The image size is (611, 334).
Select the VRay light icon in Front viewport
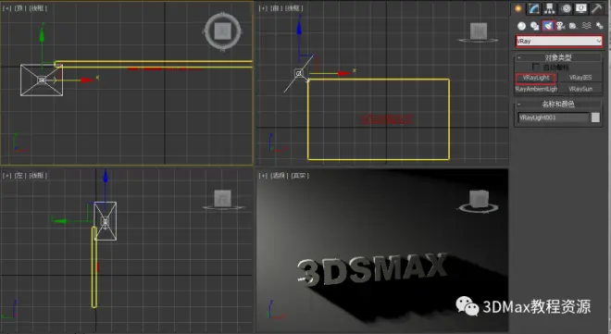(299, 73)
